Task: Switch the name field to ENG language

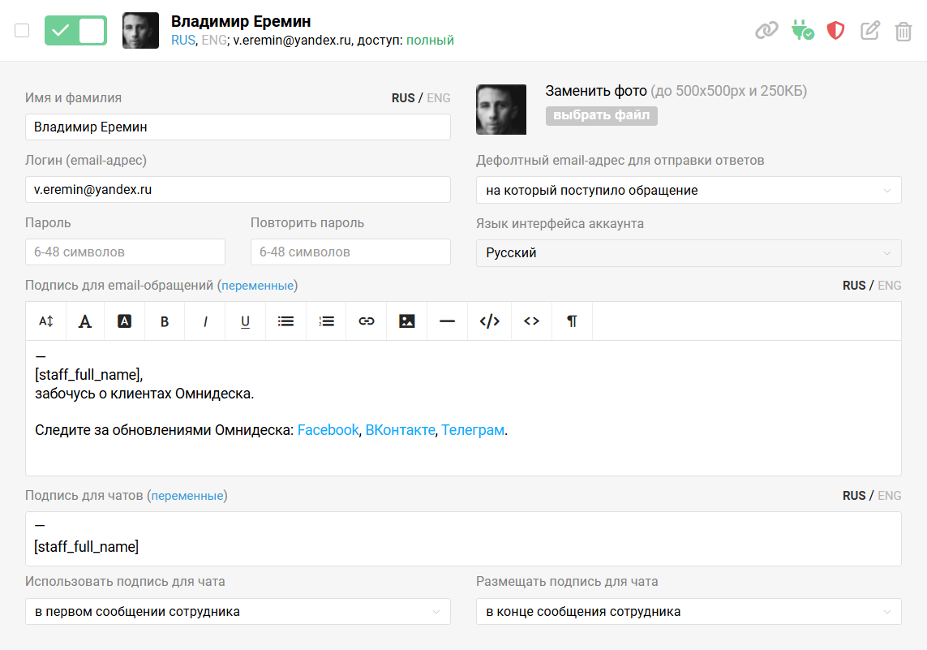Action: point(439,98)
